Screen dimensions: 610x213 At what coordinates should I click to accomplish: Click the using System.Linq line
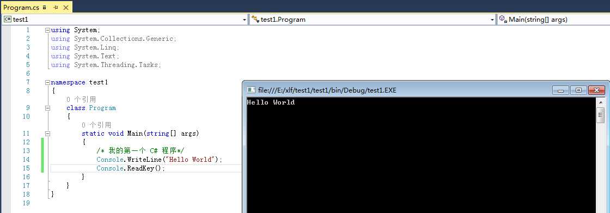pos(85,47)
